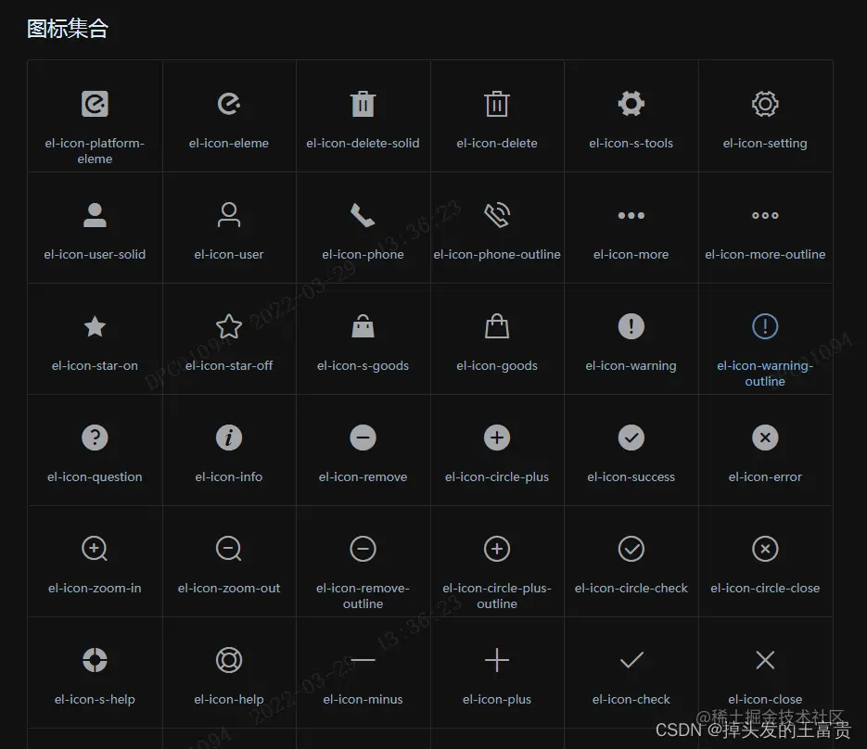Click the "el-icon-more-outline" label text
The width and height of the screenshot is (867, 749).
(x=765, y=254)
